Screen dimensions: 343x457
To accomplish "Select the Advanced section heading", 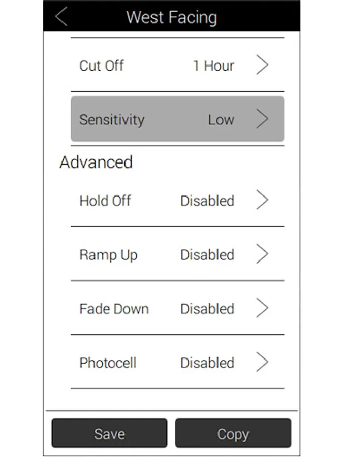I will 96,162.
